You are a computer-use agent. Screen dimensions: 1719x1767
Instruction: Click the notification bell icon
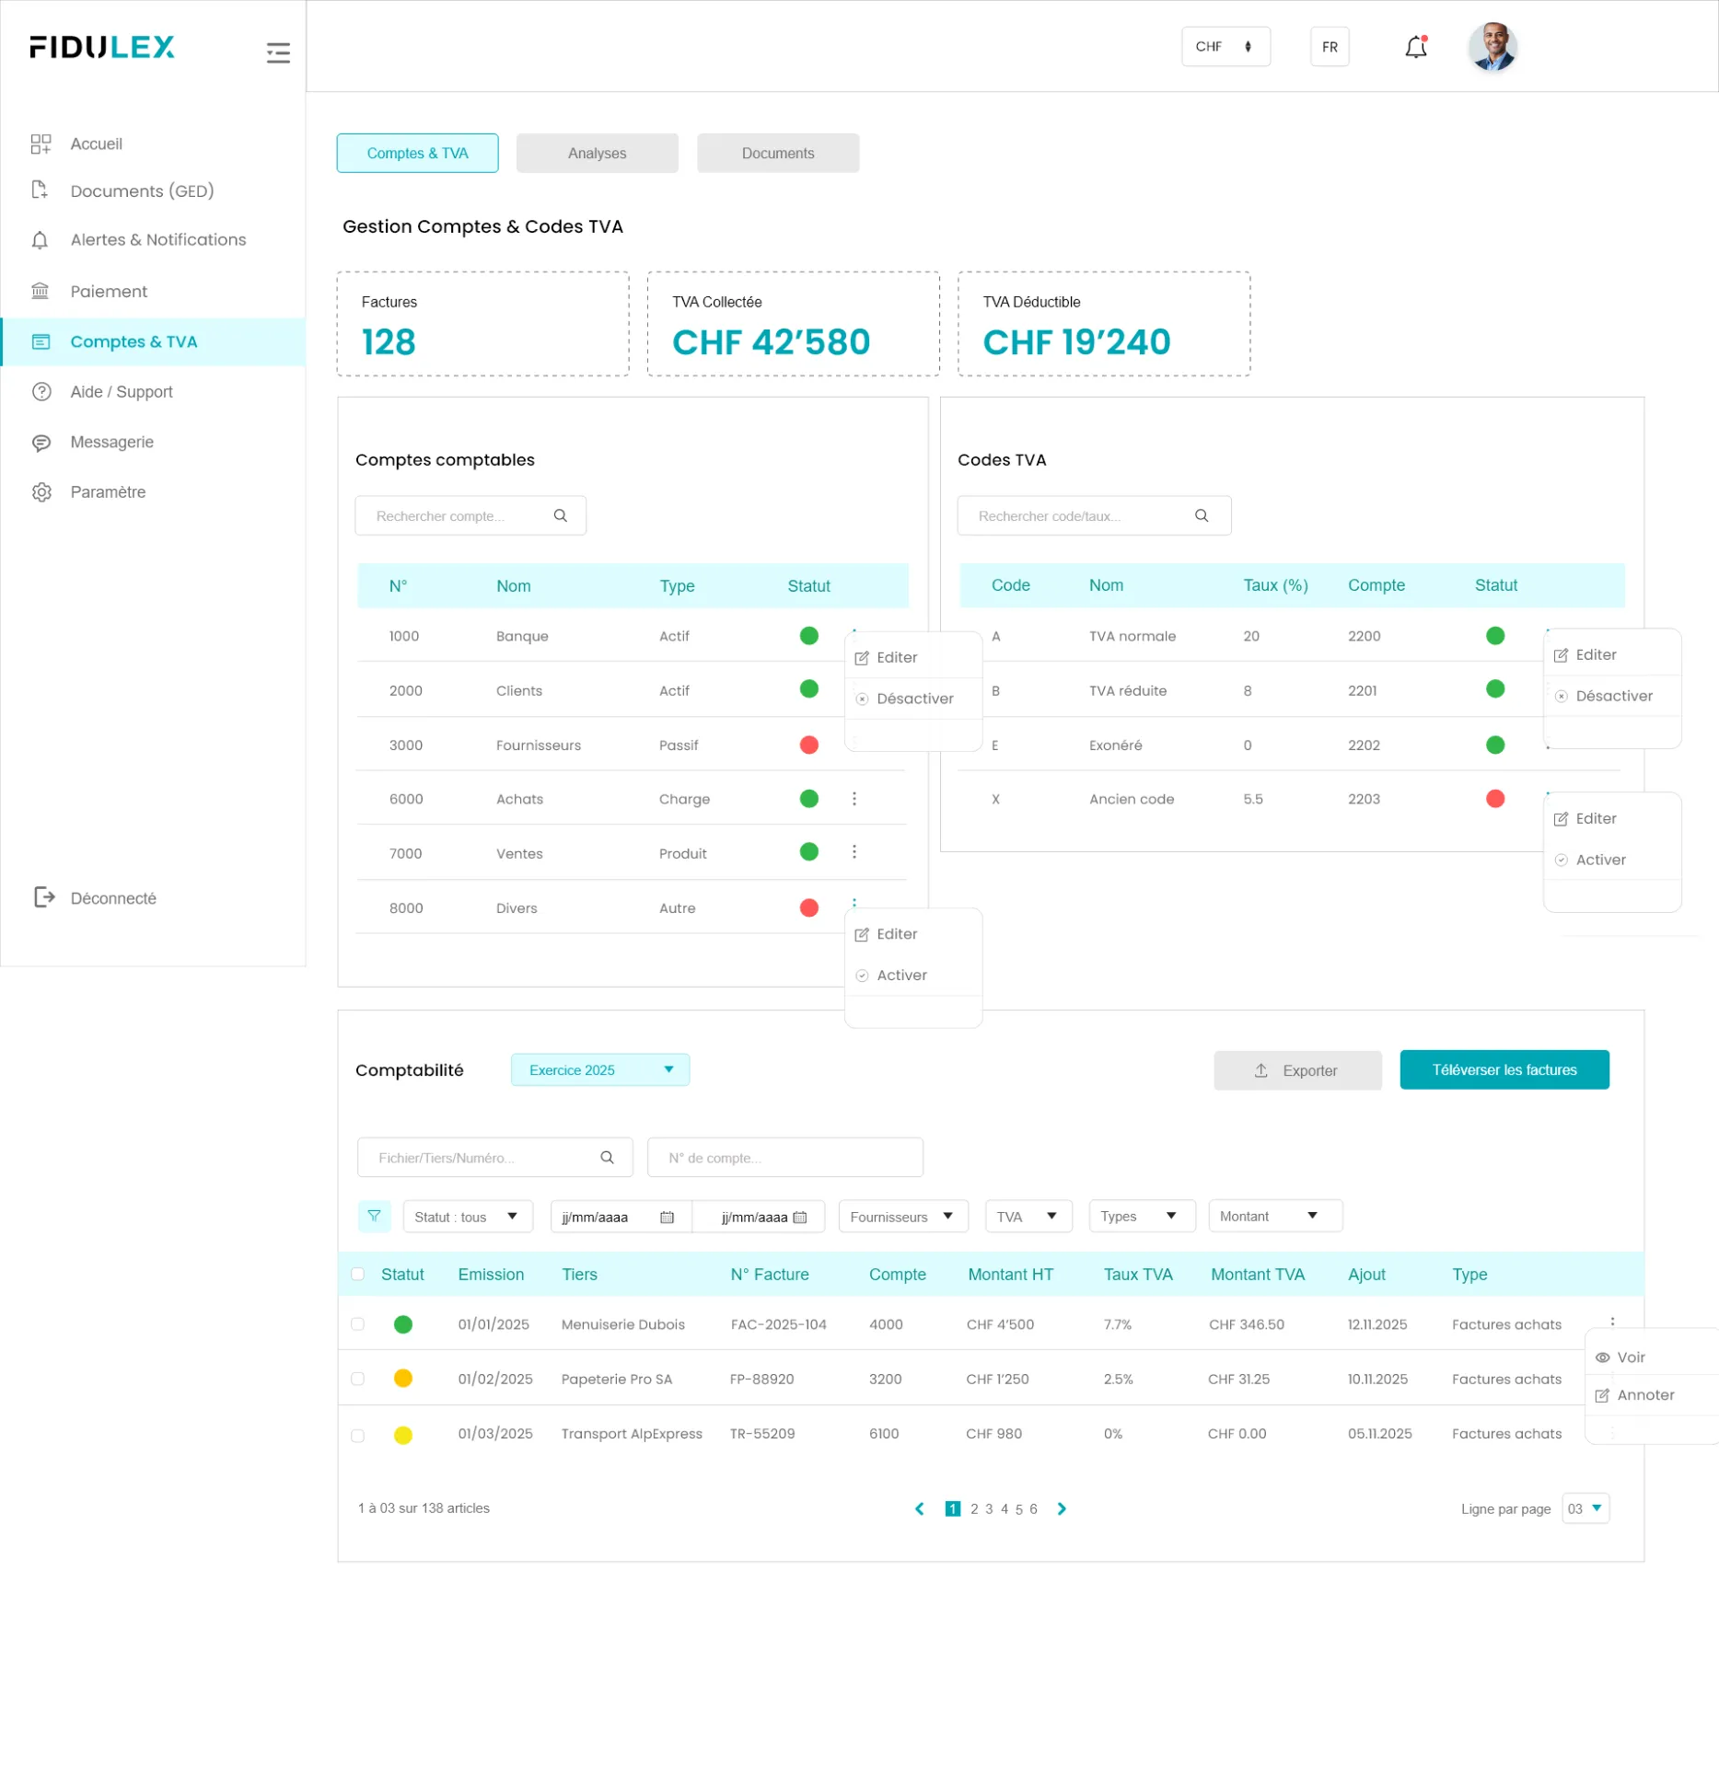tap(1415, 47)
